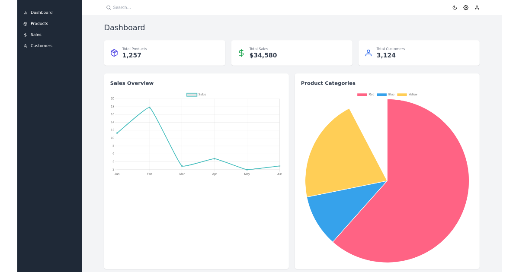Click the Sales dollar icon in sidebar
Screen dimensions: 519x272
coord(26,35)
